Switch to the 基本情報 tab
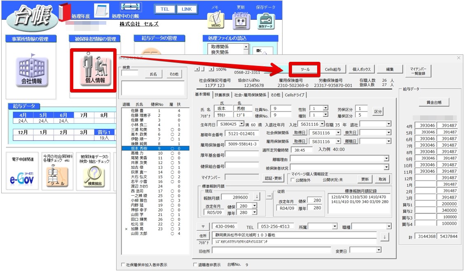 point(202,94)
